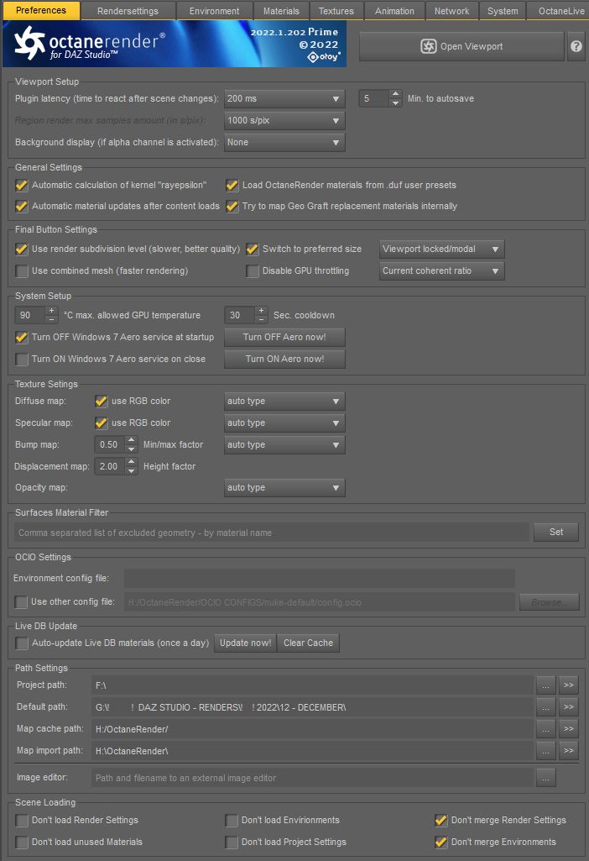
Task: Click Map cache path ellipsis button
Action: 545,728
